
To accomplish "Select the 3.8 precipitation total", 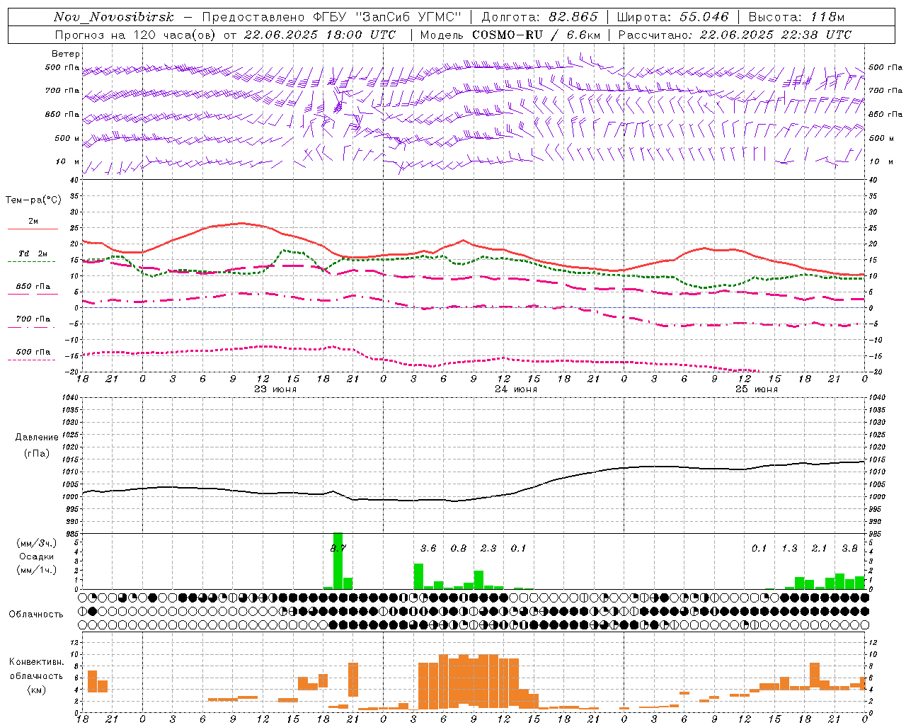I will [x=850, y=548].
